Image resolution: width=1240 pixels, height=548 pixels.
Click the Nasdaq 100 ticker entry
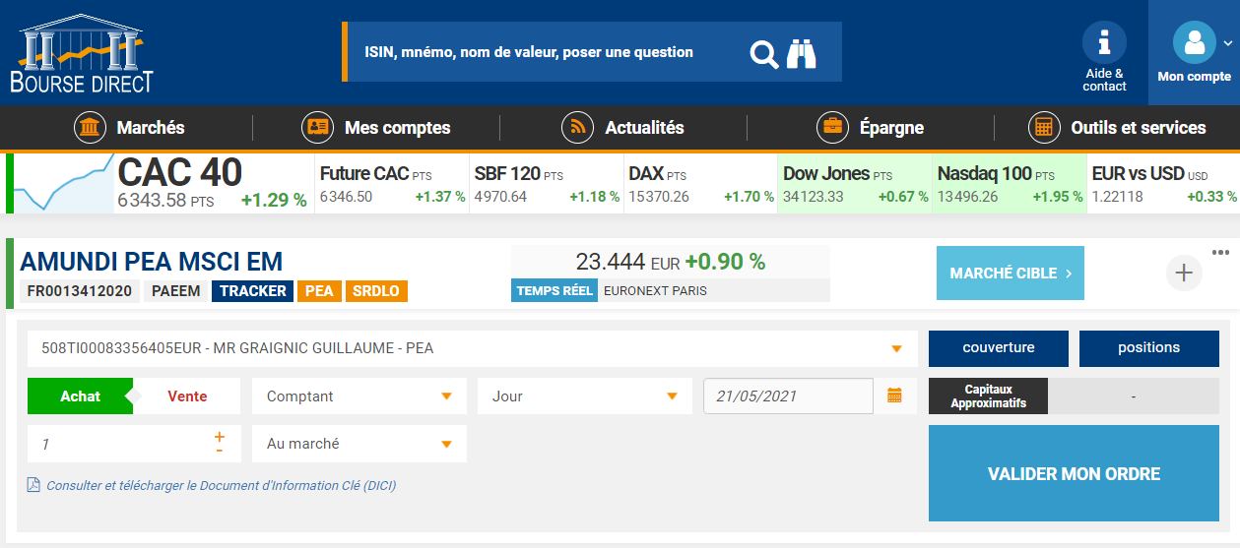(1010, 184)
